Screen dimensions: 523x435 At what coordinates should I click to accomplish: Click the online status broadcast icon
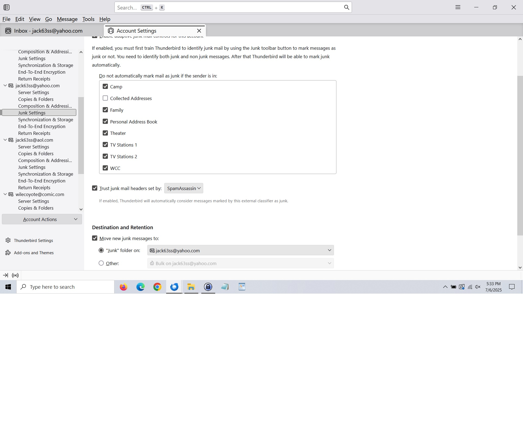[x=15, y=275]
